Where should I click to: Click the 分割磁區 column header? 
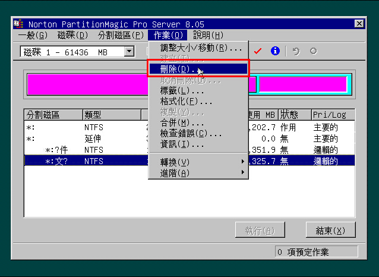click(53, 115)
